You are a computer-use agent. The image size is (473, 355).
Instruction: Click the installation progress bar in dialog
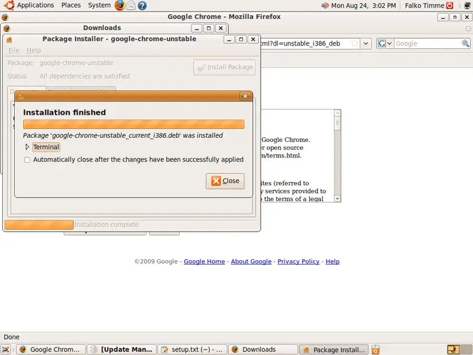134,124
